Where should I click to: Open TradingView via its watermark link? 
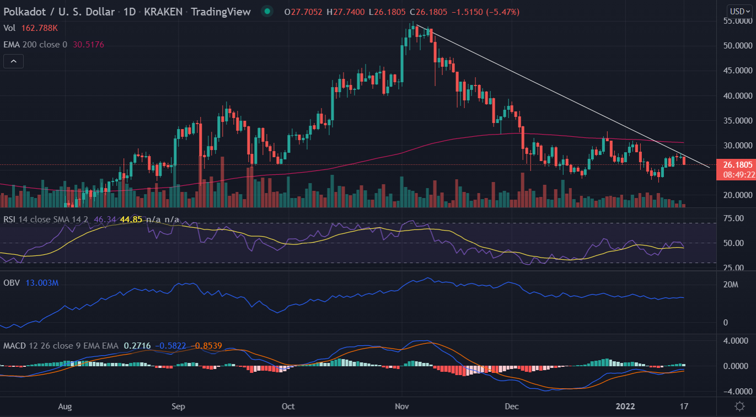tap(221, 11)
